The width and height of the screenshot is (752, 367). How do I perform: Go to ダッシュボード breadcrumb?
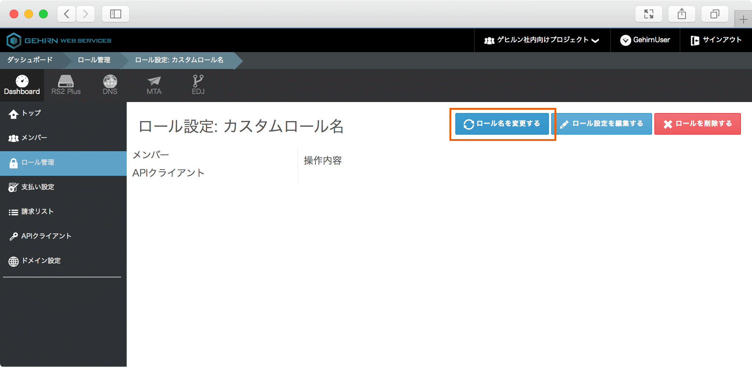(x=30, y=60)
